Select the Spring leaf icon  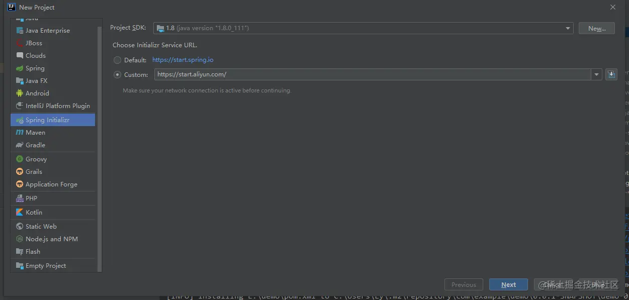click(x=20, y=68)
